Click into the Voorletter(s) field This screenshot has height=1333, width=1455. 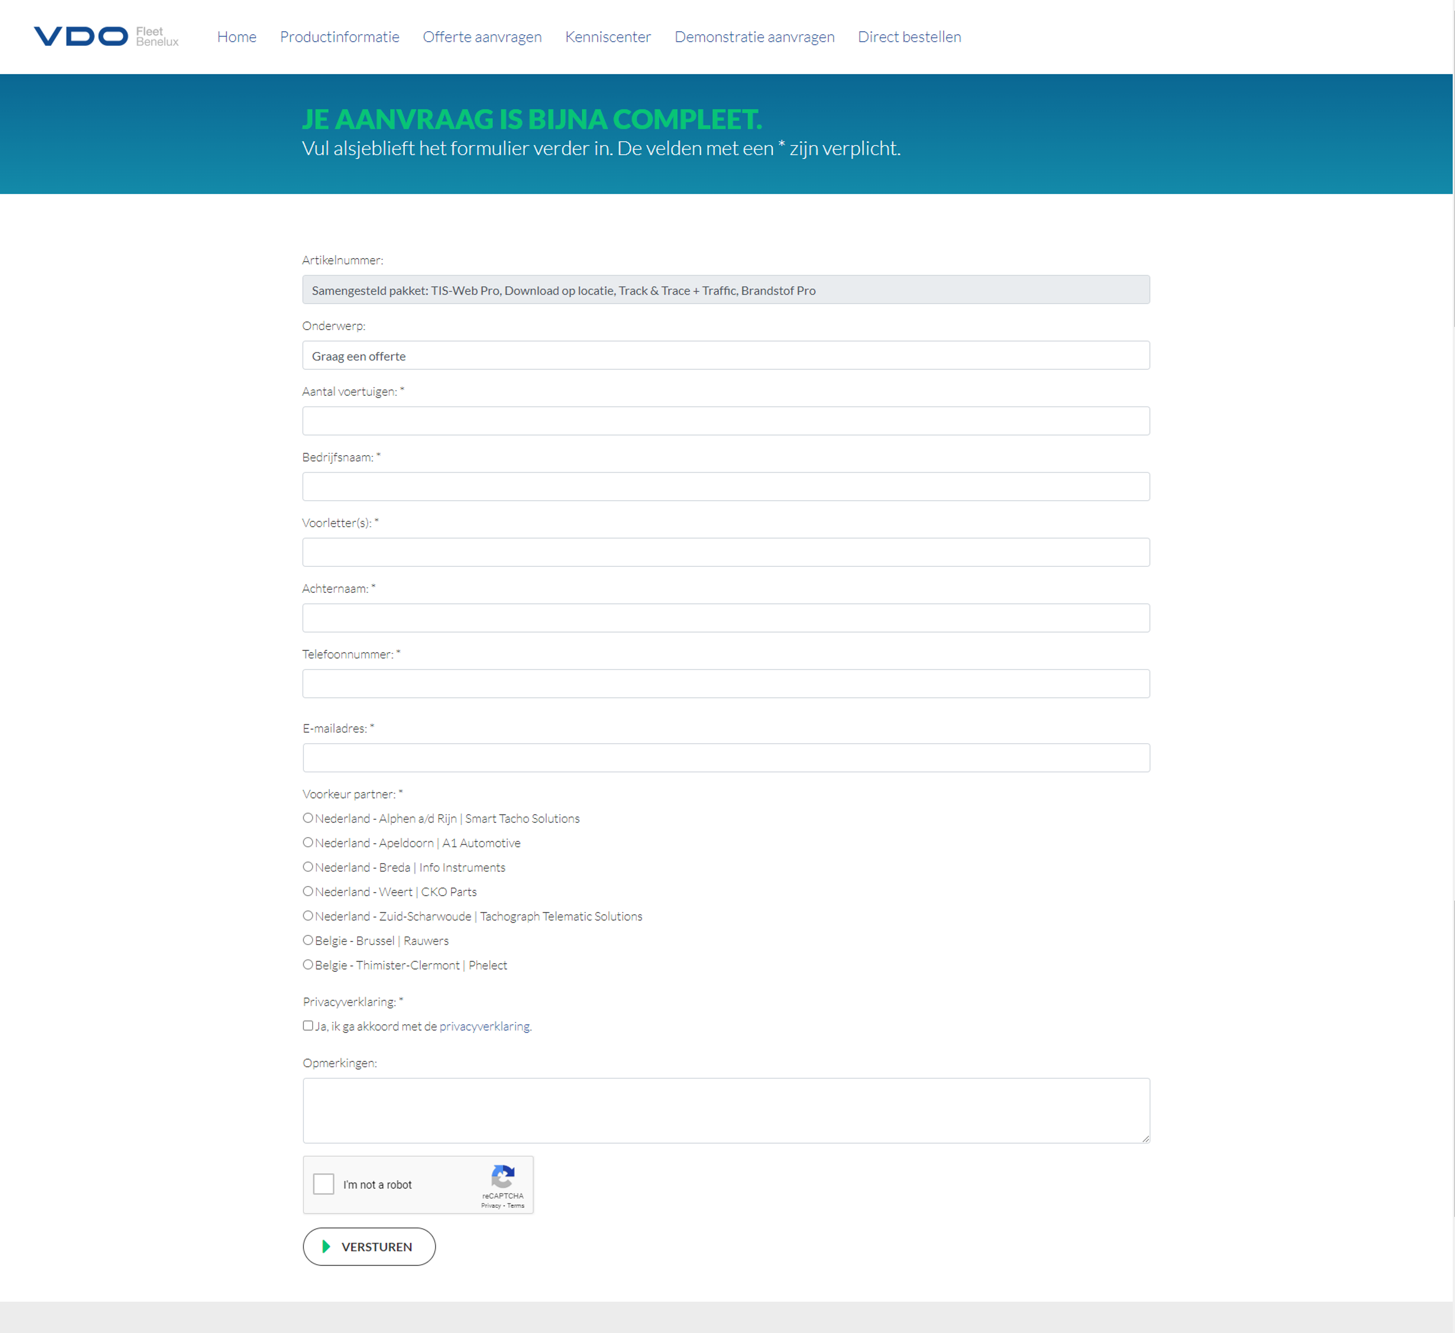(725, 552)
